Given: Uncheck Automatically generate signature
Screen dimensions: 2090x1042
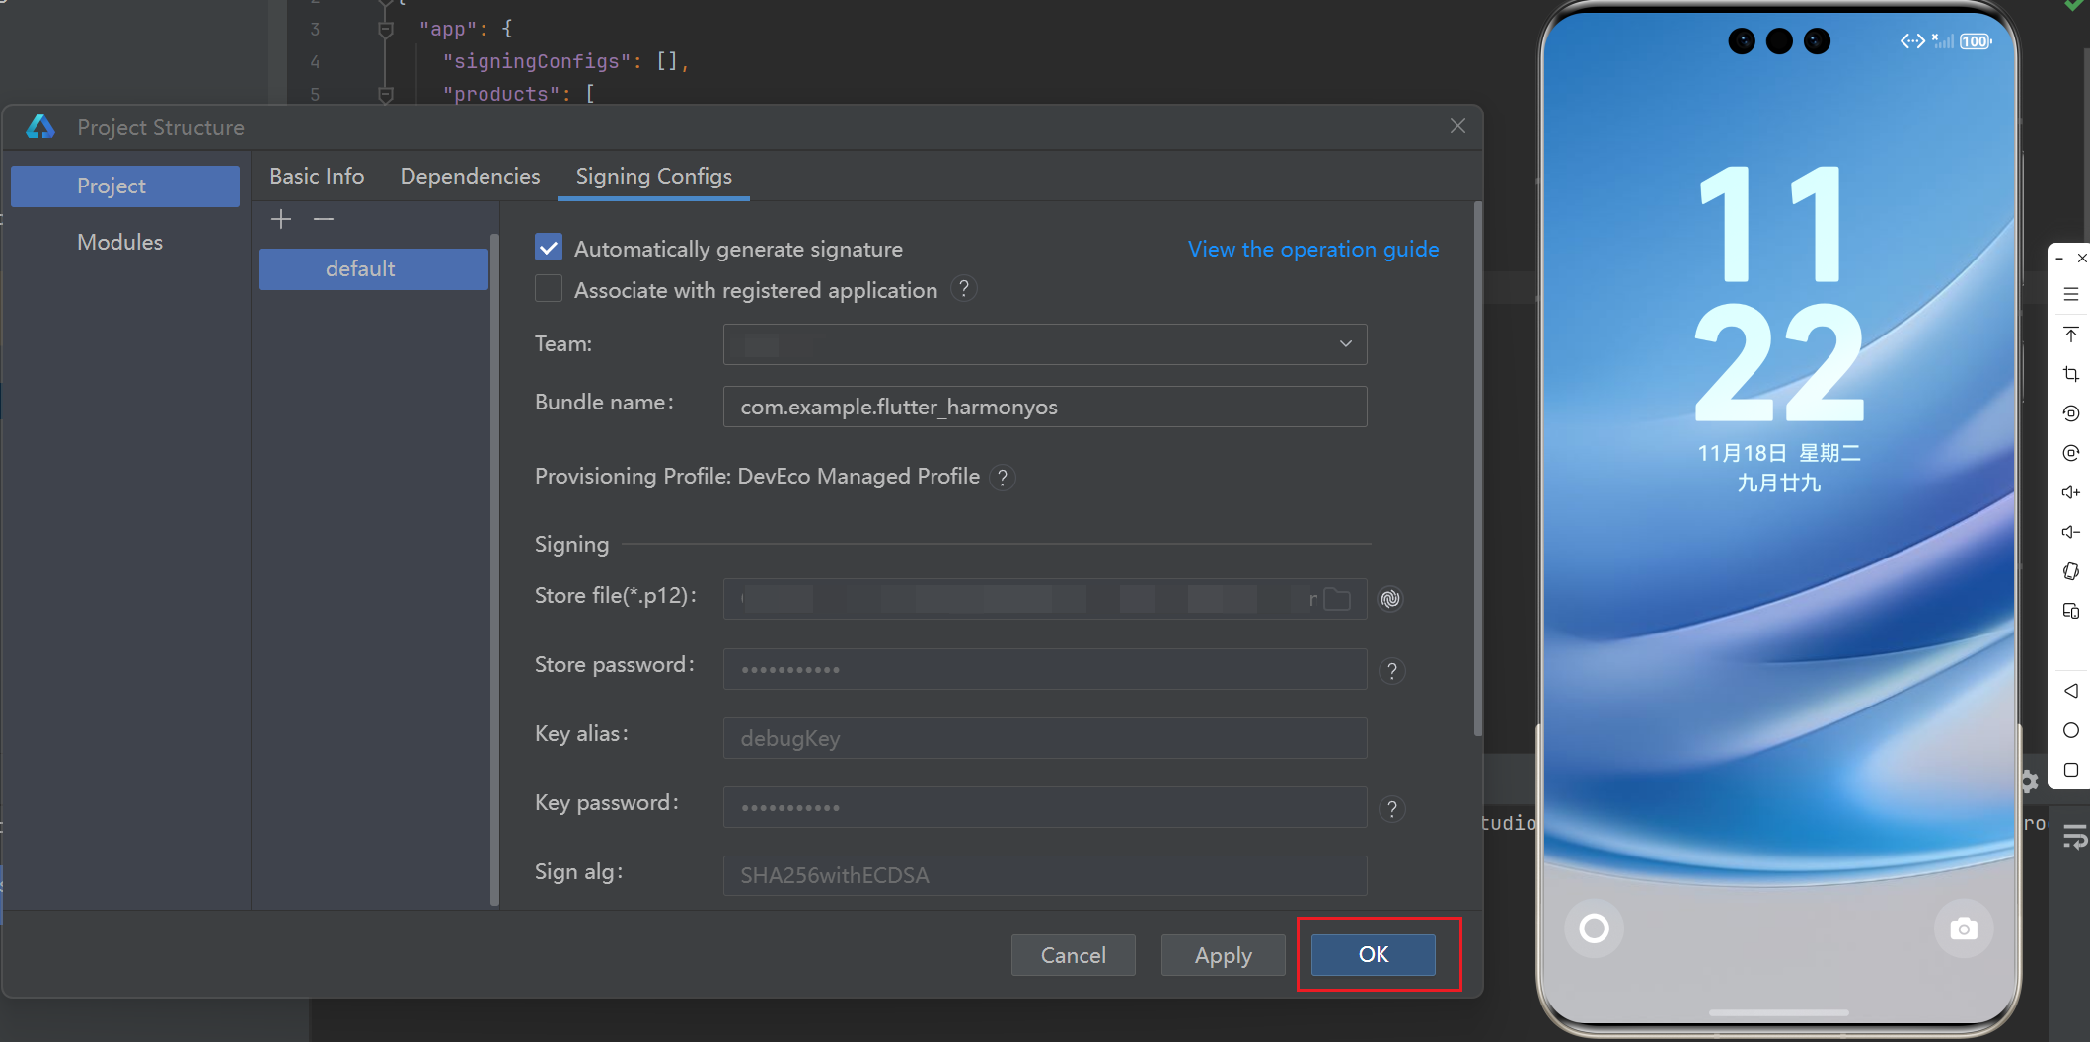Looking at the screenshot, I should click(549, 248).
